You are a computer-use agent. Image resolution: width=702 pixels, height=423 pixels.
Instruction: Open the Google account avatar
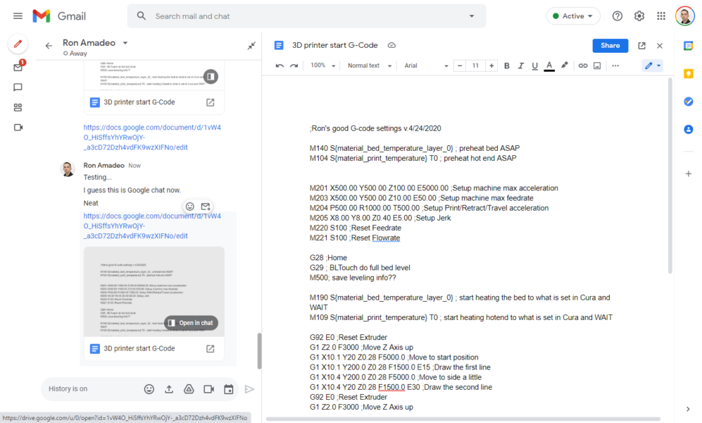(684, 16)
